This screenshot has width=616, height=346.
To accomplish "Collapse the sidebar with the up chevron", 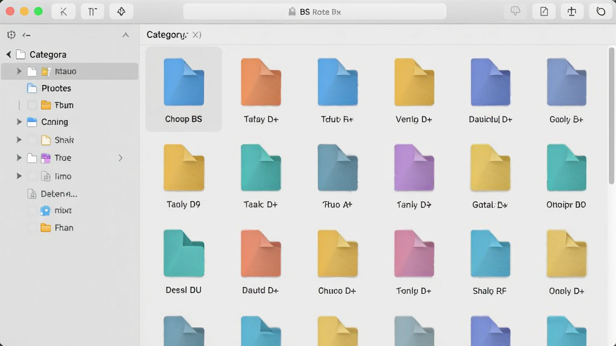I will pos(126,35).
